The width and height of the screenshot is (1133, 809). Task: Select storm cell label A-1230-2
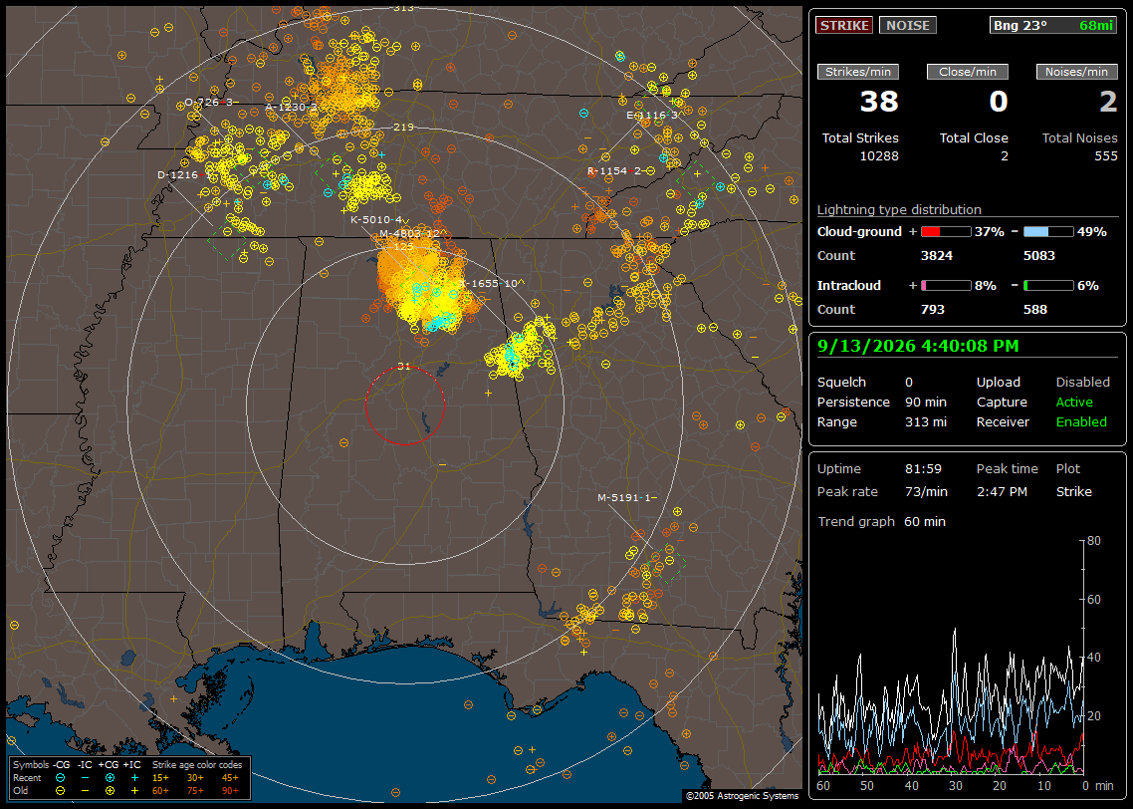click(291, 107)
